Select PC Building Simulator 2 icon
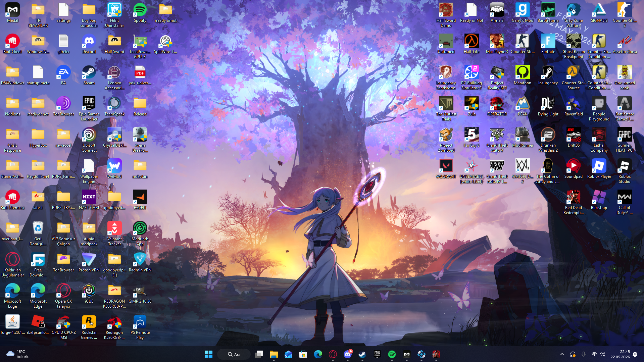The image size is (644, 362). [472, 77]
